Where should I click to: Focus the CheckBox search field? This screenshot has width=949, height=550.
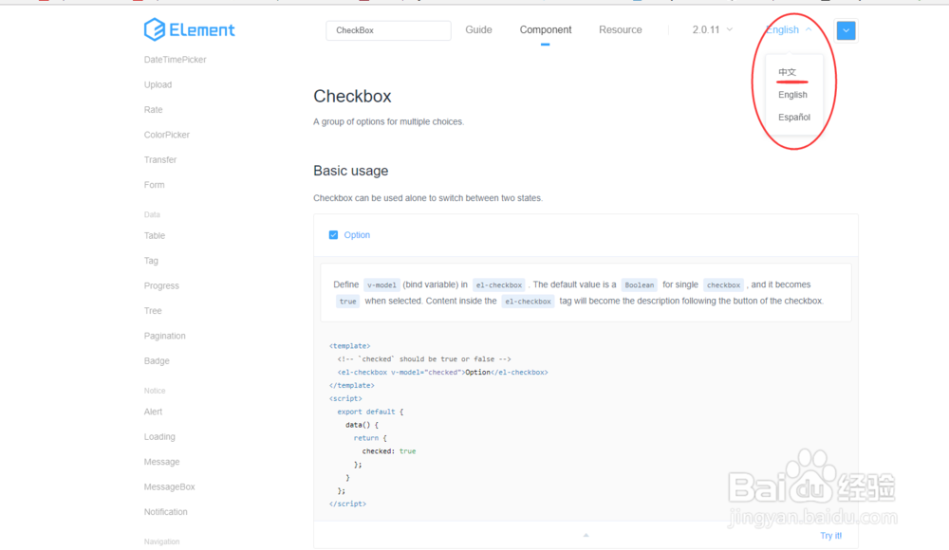pyautogui.click(x=388, y=30)
